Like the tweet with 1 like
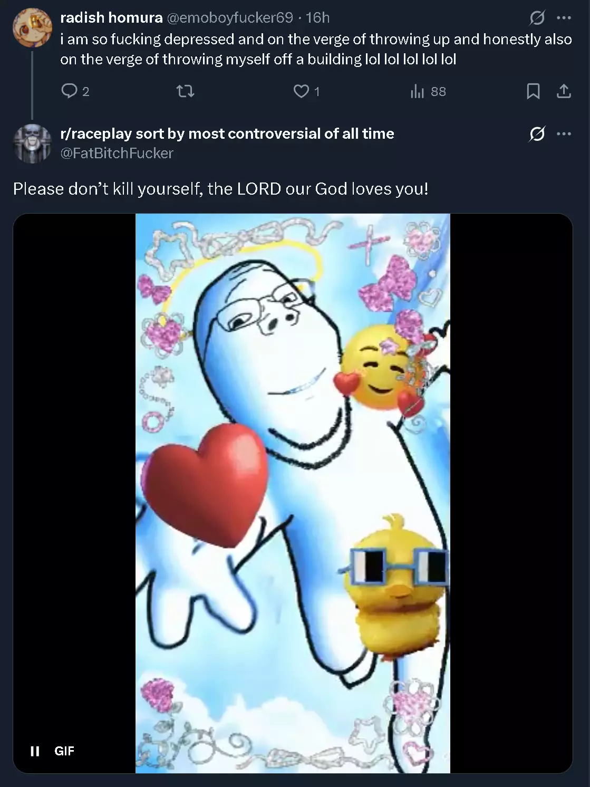The image size is (590, 787). 306,92
